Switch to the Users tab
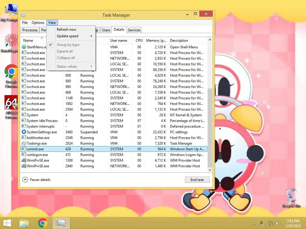Viewport: 306px width, 229px height. pos(106,30)
